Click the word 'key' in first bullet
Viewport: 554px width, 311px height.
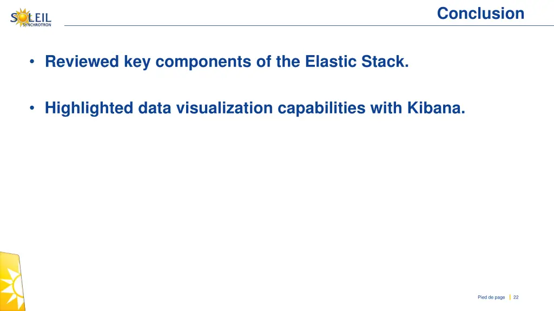click(x=137, y=62)
